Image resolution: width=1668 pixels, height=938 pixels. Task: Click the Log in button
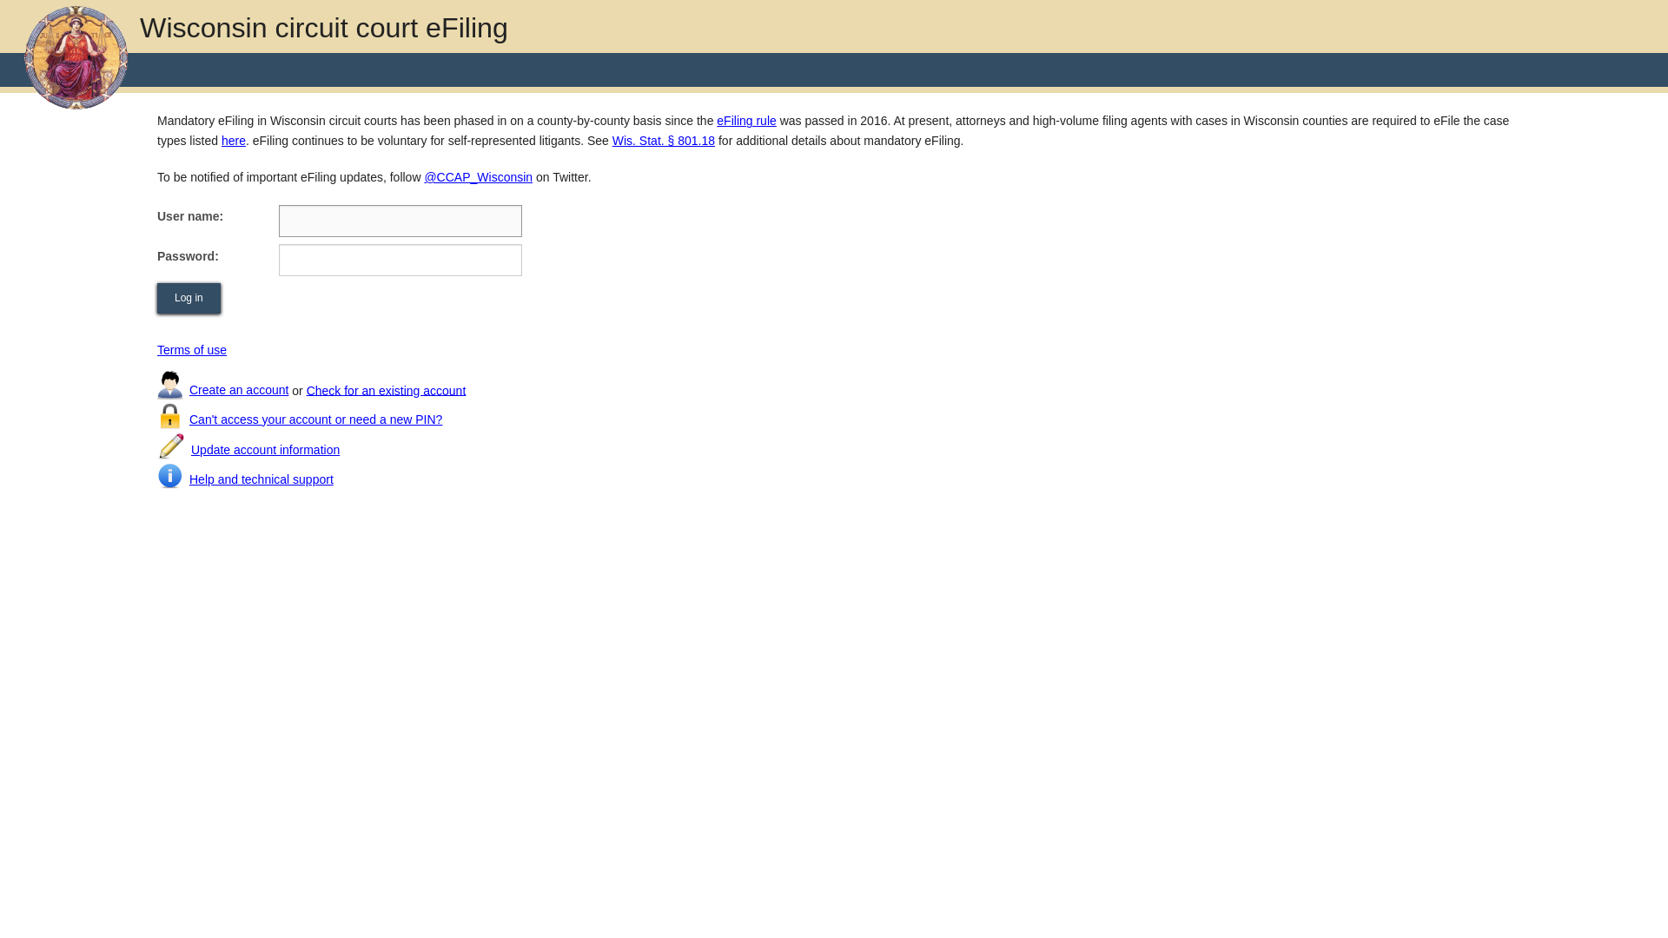189,298
